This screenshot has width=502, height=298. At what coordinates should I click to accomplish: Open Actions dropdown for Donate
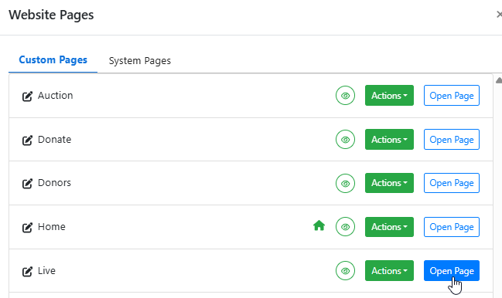tap(389, 140)
